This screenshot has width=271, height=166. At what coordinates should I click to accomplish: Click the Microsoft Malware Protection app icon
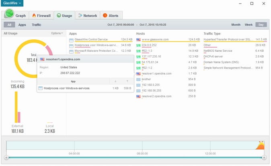pos(71,52)
